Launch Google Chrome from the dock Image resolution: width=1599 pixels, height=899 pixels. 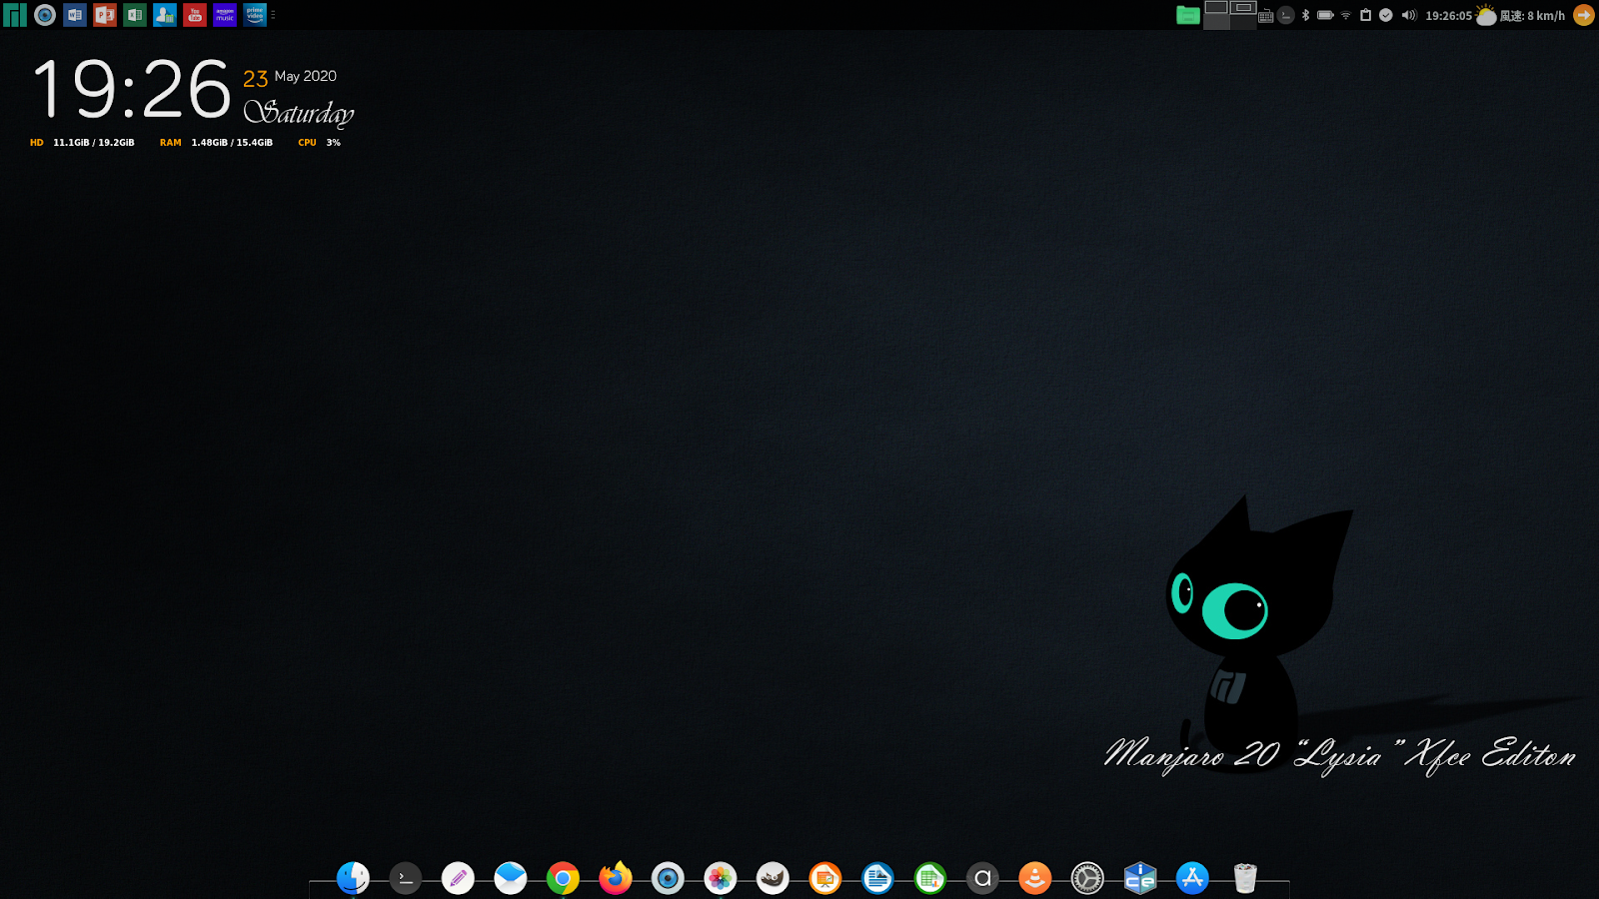pos(563,878)
